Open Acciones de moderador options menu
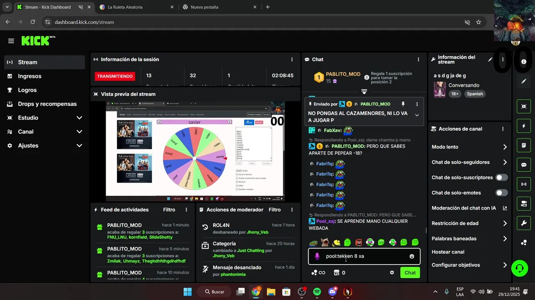The image size is (535, 300). coord(292,210)
